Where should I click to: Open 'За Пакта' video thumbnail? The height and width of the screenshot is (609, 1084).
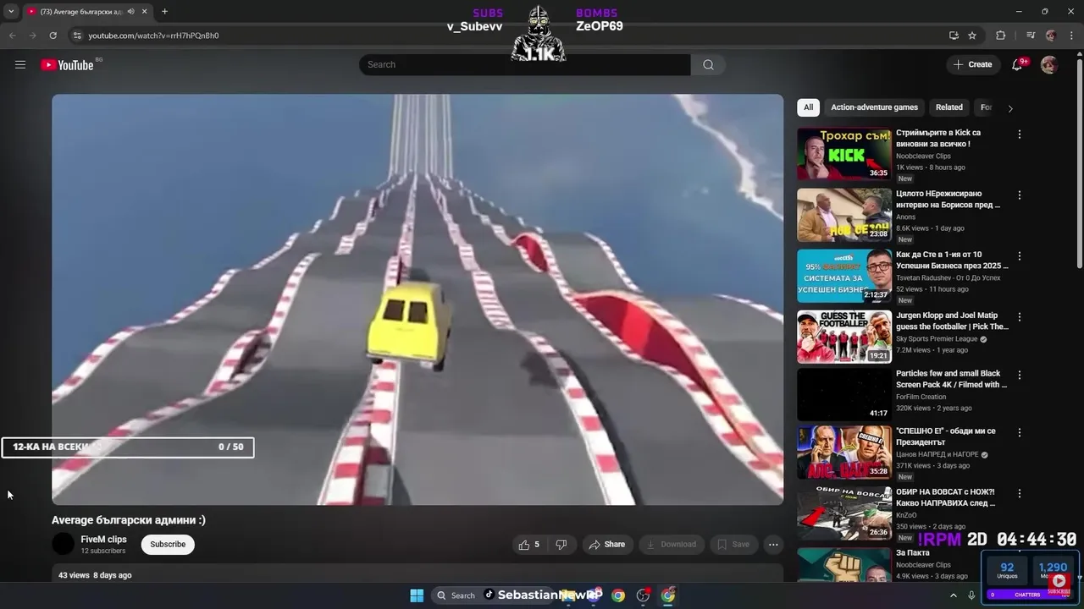(x=843, y=565)
